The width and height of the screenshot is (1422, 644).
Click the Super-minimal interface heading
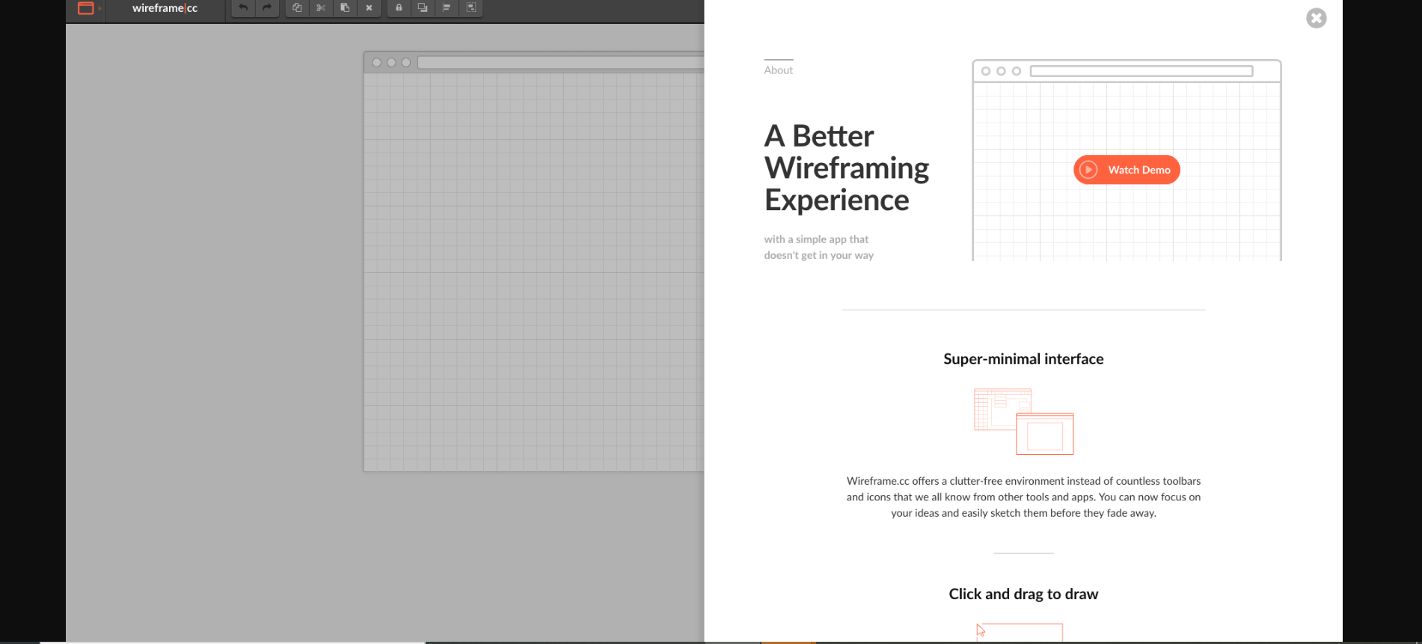point(1023,359)
